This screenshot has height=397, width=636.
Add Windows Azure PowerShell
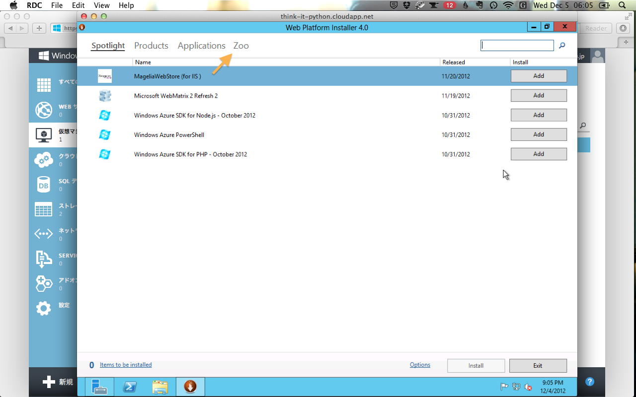click(539, 134)
